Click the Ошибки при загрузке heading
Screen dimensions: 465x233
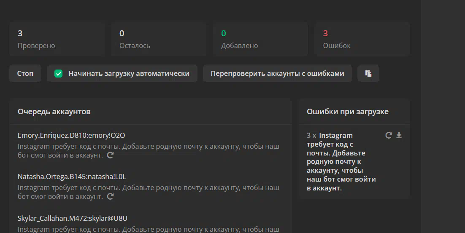click(x=348, y=112)
